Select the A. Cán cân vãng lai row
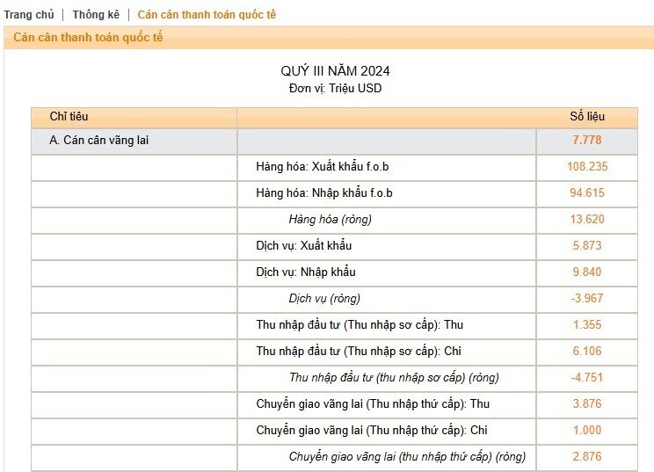This screenshot has width=654, height=472. point(334,141)
